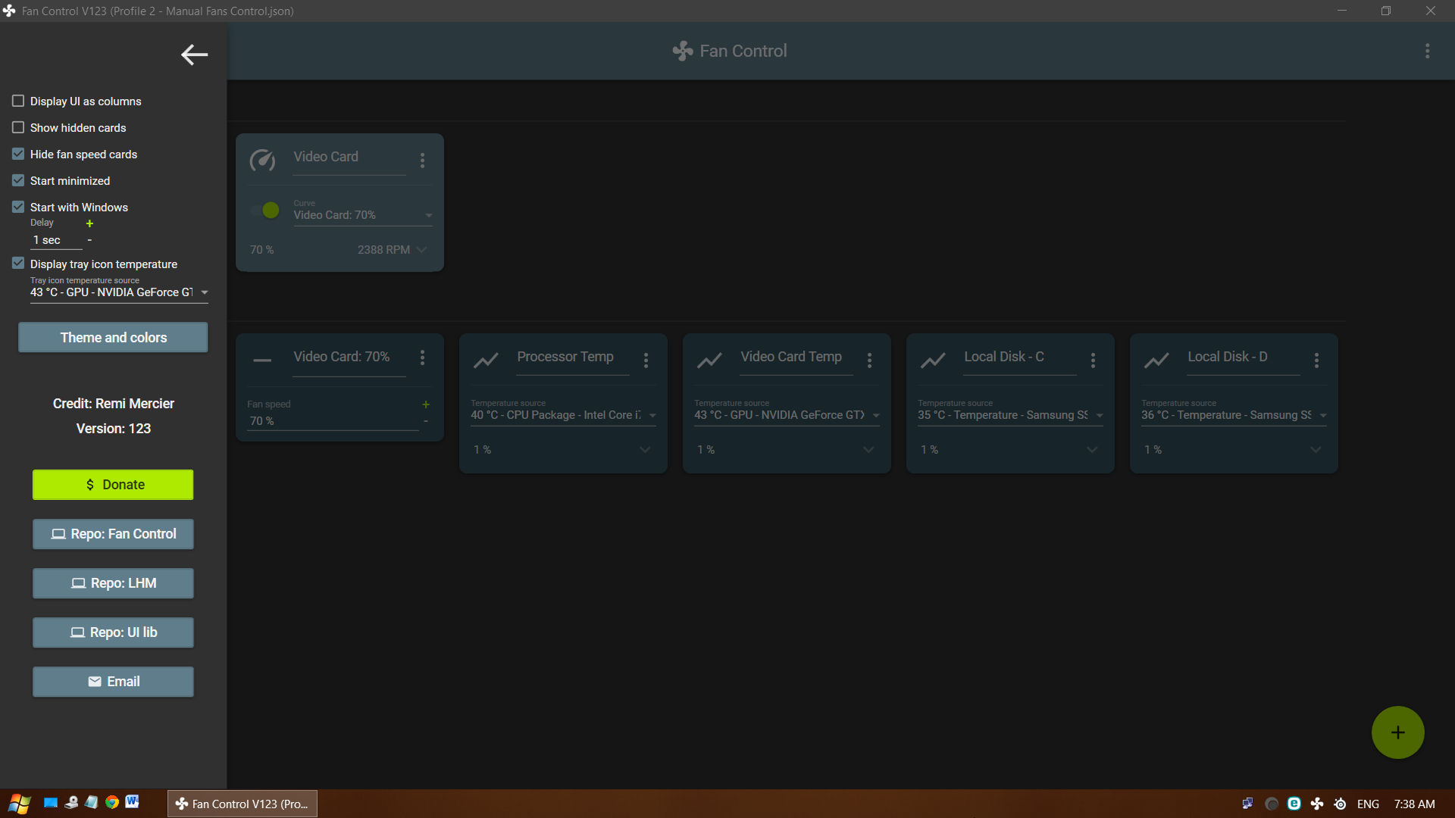Viewport: 1455px width, 818px height.
Task: Switch off the Video Card fan toggle
Action: click(x=264, y=210)
